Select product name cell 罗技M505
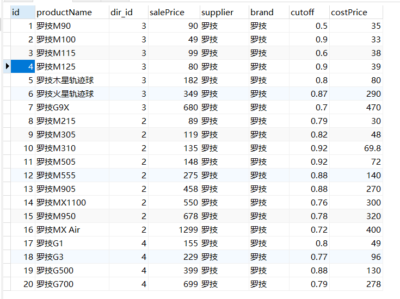Screen dimensions: 400x299 click(x=72, y=162)
